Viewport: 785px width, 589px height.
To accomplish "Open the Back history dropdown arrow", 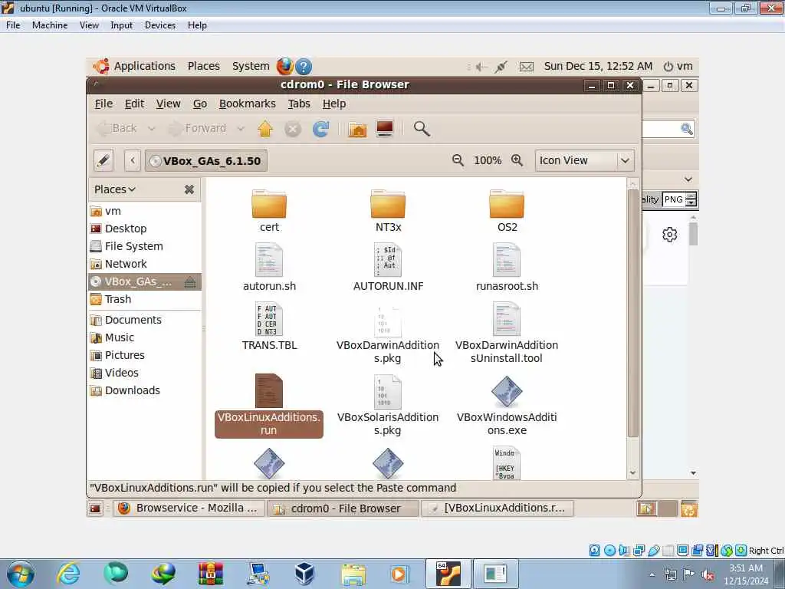I will pos(151,129).
